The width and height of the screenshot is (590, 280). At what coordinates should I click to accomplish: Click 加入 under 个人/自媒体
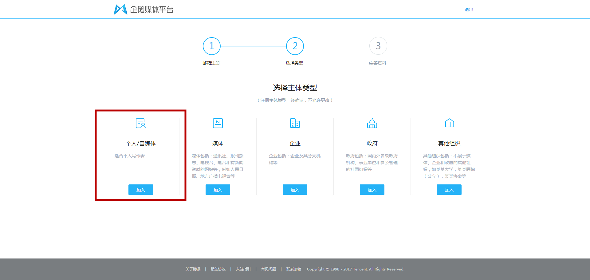140,190
